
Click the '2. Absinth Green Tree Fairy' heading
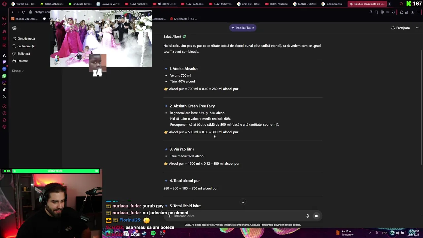pyautogui.click(x=192, y=106)
